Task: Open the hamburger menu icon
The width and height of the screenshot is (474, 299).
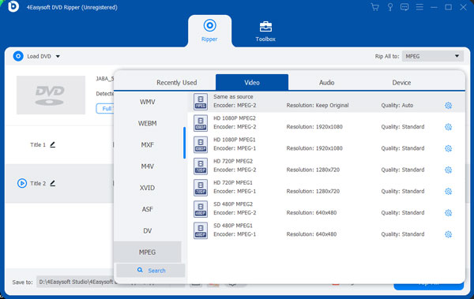Action: pos(419,7)
